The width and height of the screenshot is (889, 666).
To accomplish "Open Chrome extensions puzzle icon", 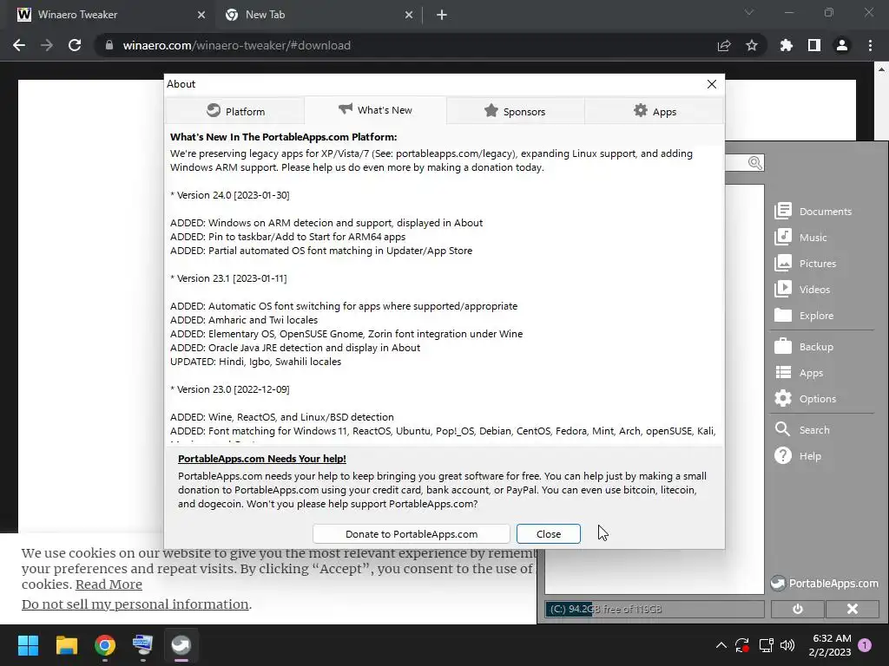I will coord(787,45).
